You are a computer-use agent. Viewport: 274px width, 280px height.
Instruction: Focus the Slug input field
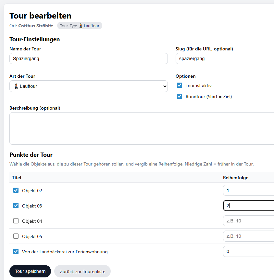pos(225,59)
